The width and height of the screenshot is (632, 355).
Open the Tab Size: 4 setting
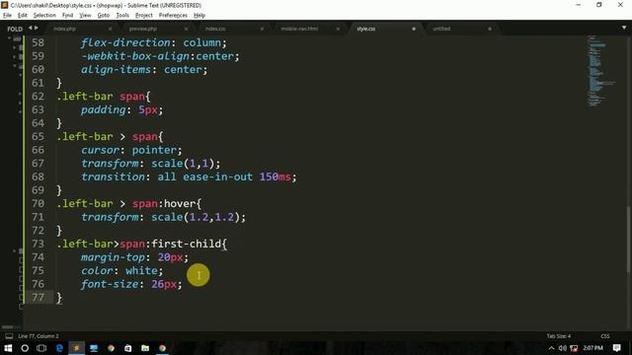click(x=559, y=336)
